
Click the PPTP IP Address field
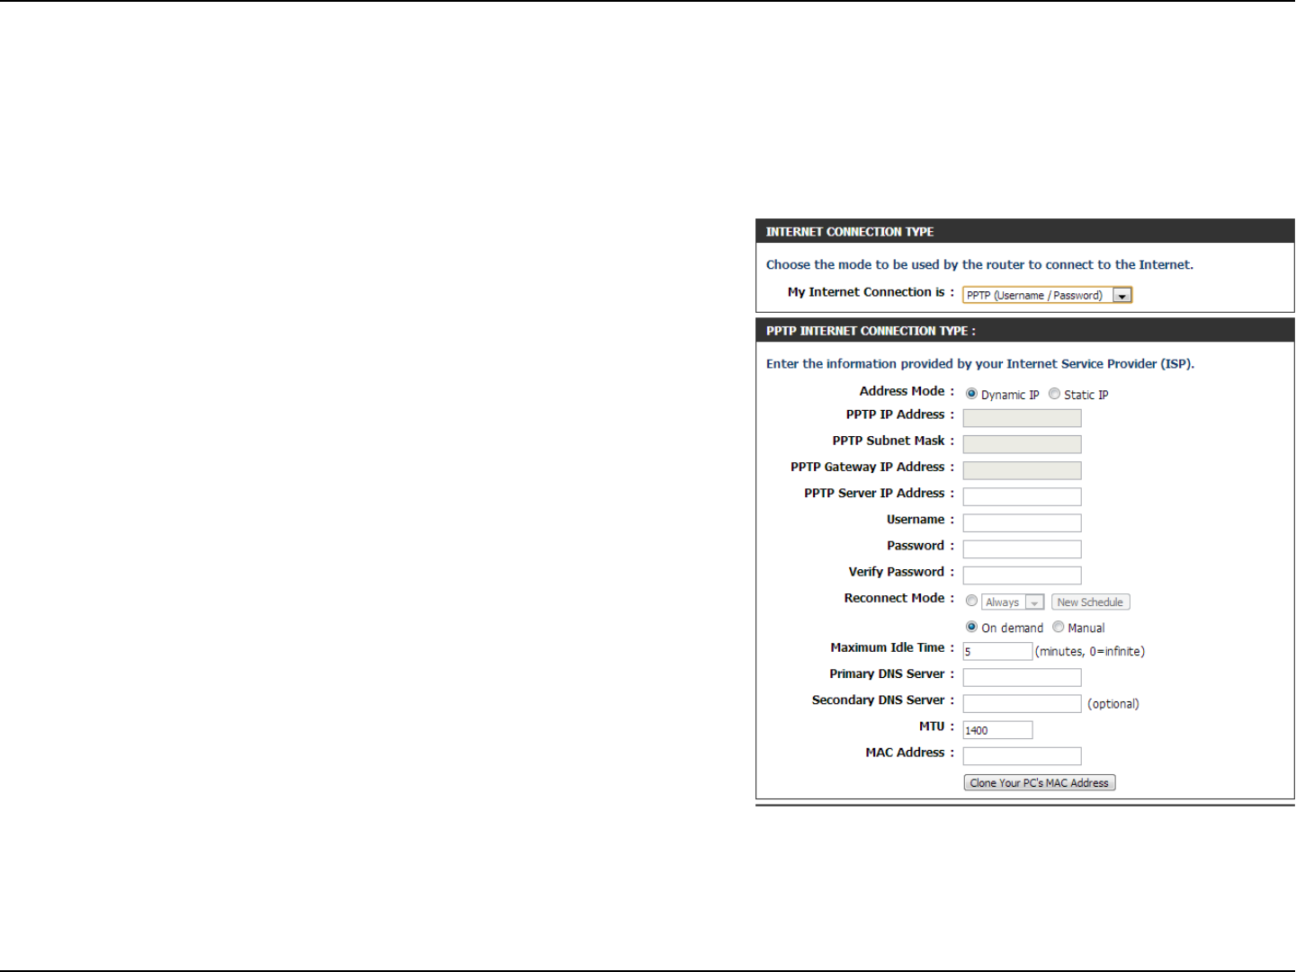tap(1022, 418)
